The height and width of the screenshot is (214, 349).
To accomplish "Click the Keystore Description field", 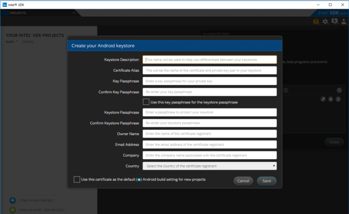I will point(210,60).
